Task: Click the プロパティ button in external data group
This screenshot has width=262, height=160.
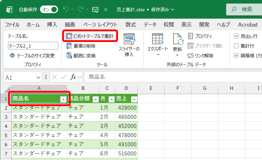Action: [x=200, y=36]
